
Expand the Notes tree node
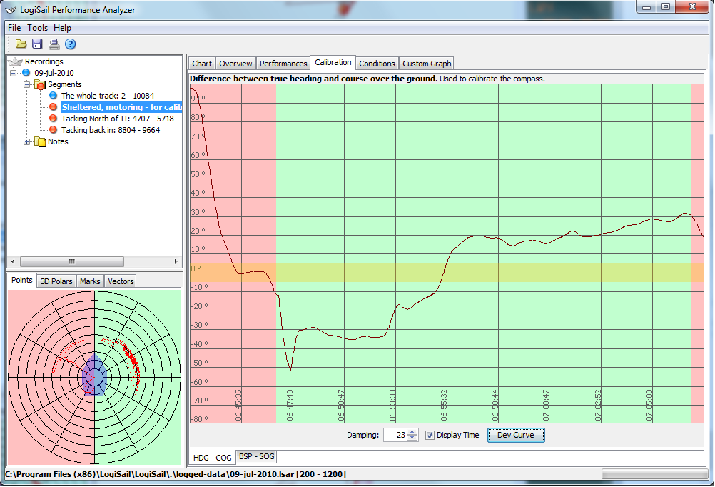pos(27,141)
